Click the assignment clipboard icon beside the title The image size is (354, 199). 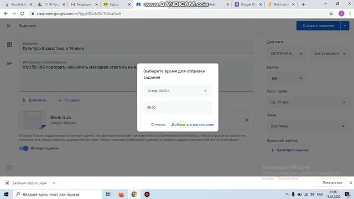(x=9, y=44)
